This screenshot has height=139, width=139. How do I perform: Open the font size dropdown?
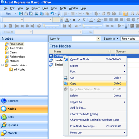pyautogui.click(x=62, y=20)
